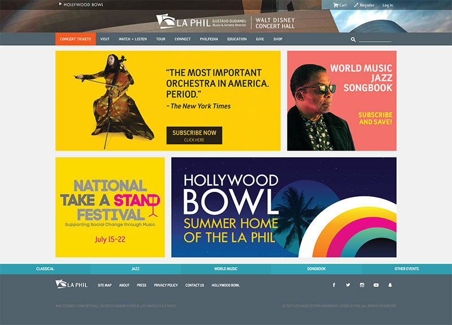The width and height of the screenshot is (452, 325).
Task: Click the Register pencil icon
Action: tap(357, 5)
